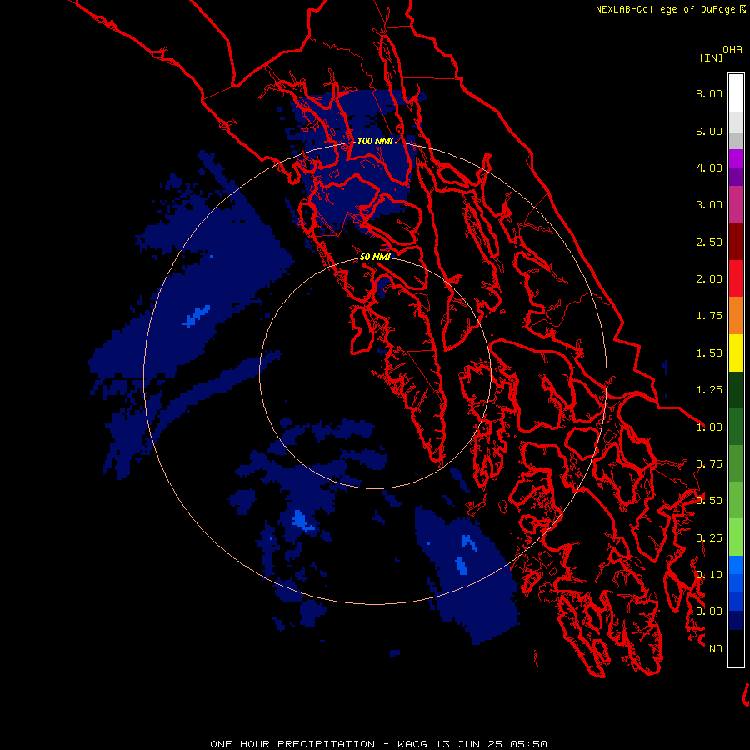Select the 1.25 legend value
750x750 pixels.
(x=709, y=390)
